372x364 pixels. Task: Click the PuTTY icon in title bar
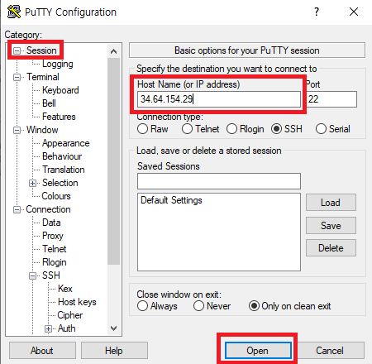point(14,12)
